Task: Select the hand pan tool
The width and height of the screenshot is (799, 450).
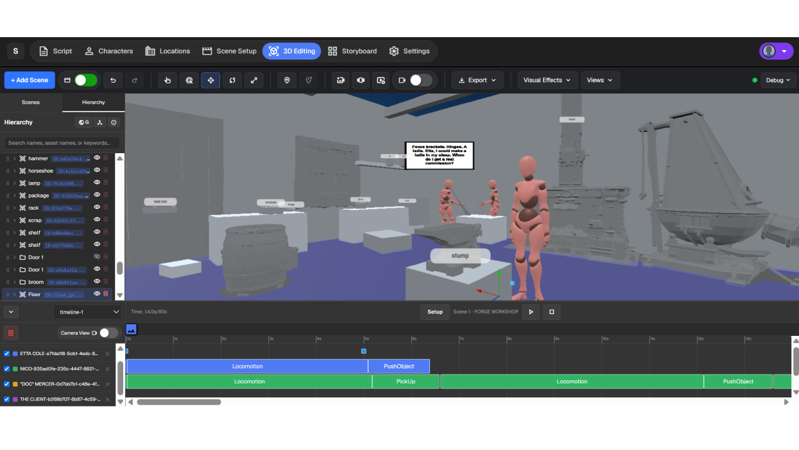Action: click(168, 80)
